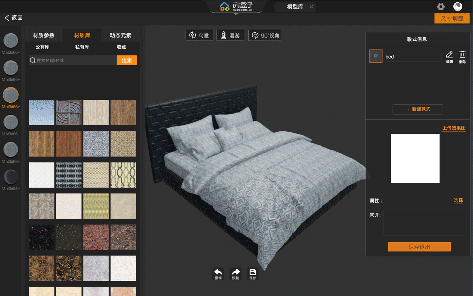Viewport: 473px width, 296px height.
Task: Open the 模型库 tab
Action: 295,6
